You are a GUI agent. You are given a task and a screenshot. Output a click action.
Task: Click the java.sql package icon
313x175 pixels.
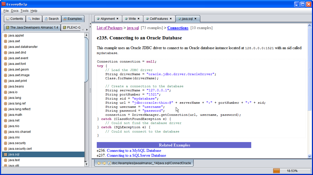pos(5,154)
